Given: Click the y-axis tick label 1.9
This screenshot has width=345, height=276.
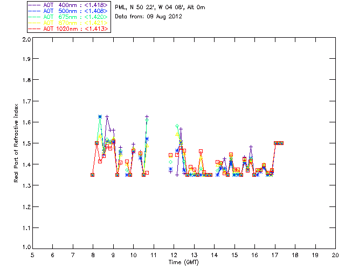Looking at the screenshot, I should click(26, 59).
